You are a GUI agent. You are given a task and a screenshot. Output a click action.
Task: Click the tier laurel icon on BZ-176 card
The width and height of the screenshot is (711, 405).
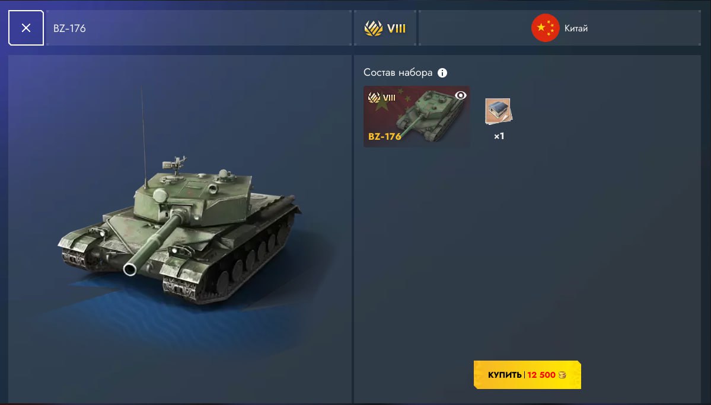click(x=374, y=97)
